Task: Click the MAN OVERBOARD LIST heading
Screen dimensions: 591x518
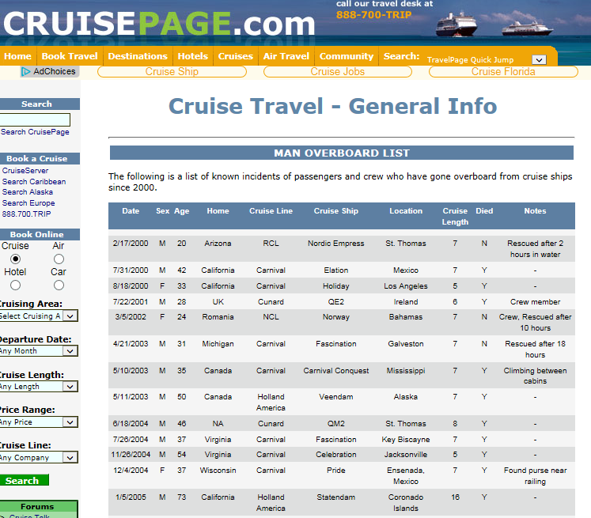Action: (x=342, y=153)
